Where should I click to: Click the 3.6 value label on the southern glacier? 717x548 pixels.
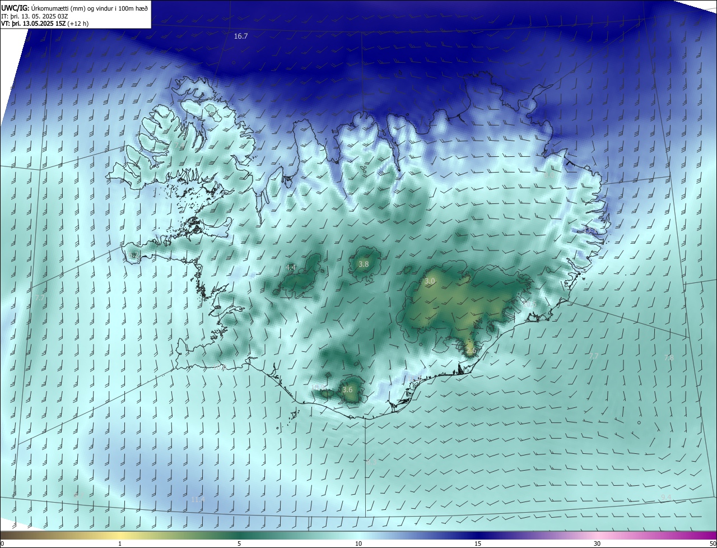point(347,389)
